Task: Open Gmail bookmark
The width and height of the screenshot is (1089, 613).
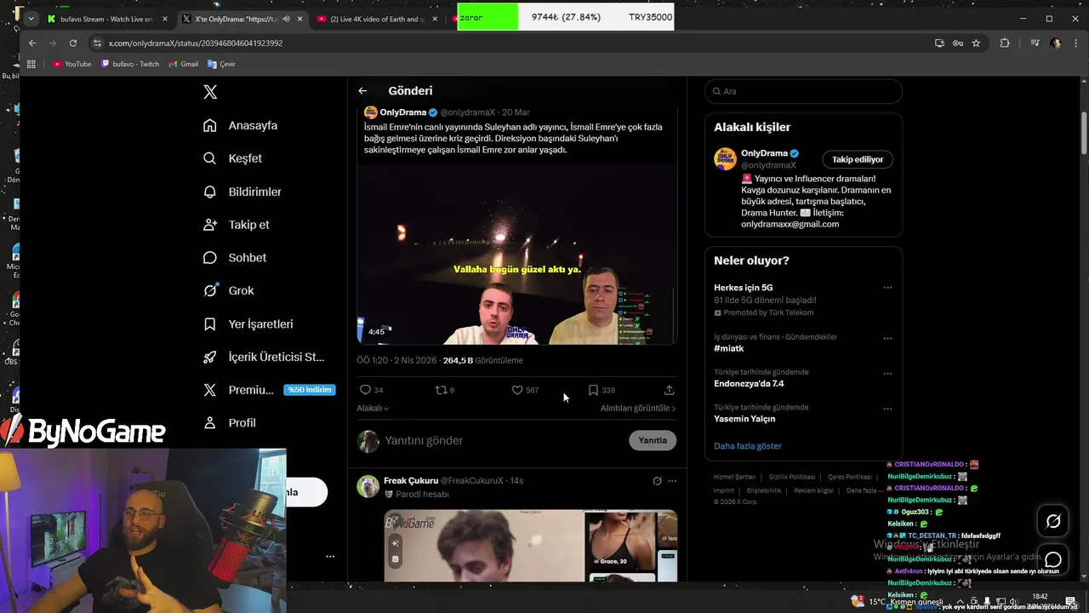Action: click(183, 64)
